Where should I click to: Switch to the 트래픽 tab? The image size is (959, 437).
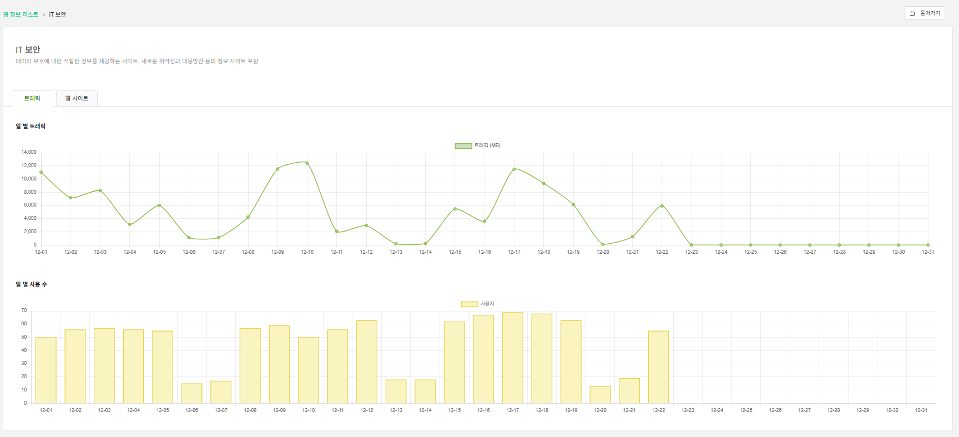[x=32, y=98]
